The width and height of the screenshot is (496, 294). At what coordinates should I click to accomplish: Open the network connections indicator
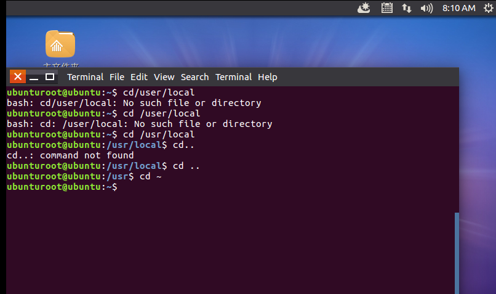407,8
